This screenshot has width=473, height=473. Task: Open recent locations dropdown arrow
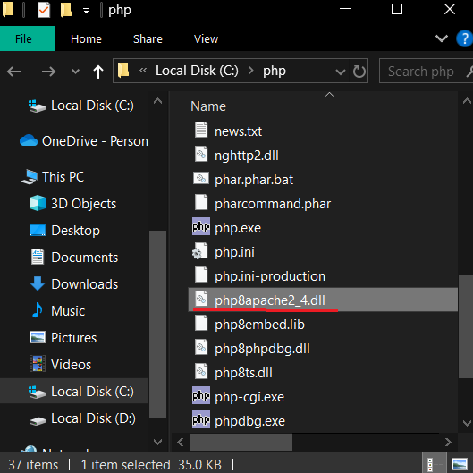(x=75, y=72)
